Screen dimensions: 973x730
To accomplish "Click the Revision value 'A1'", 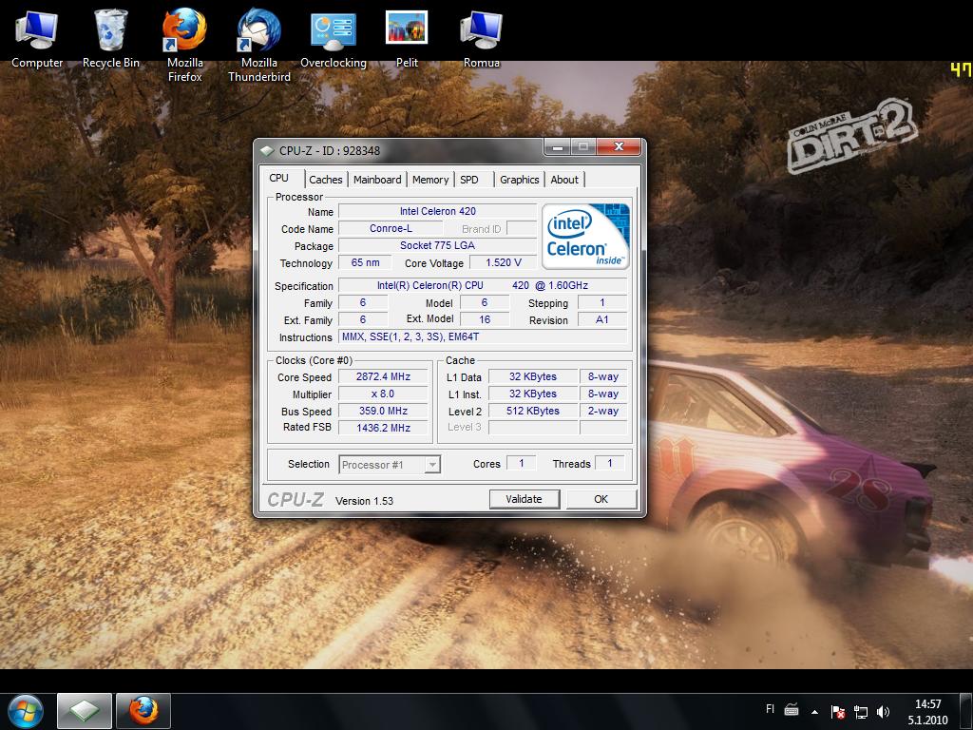I will pos(601,319).
